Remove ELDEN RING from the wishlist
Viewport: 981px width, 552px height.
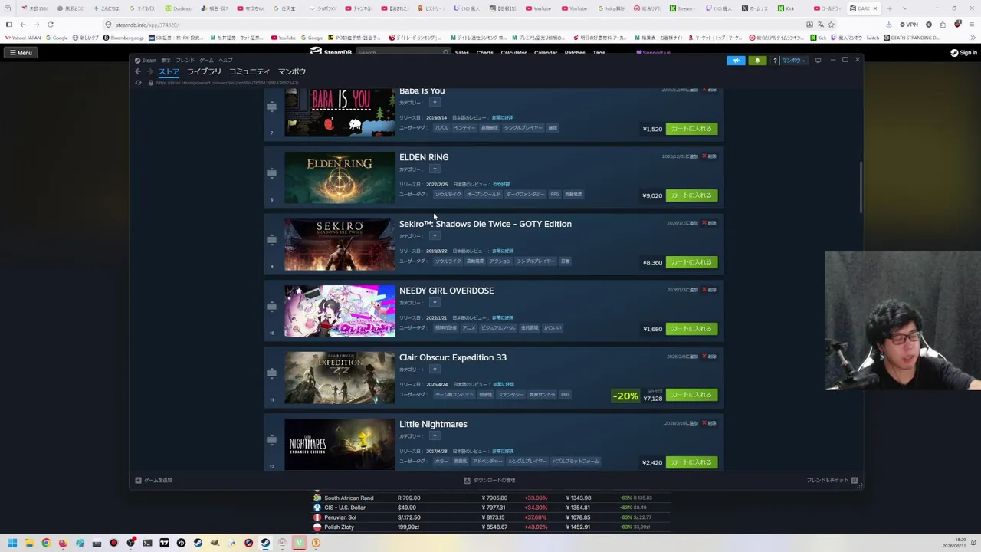tap(710, 156)
